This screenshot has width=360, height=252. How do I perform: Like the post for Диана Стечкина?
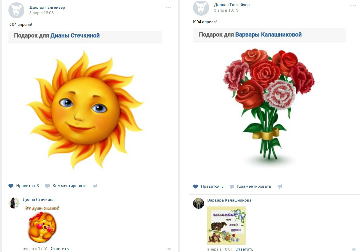tap(24, 186)
